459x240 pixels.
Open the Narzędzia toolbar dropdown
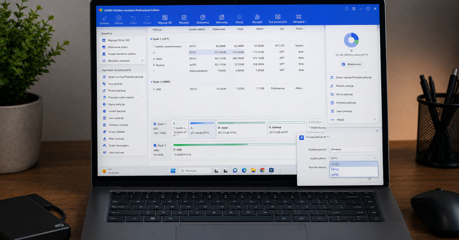[299, 19]
